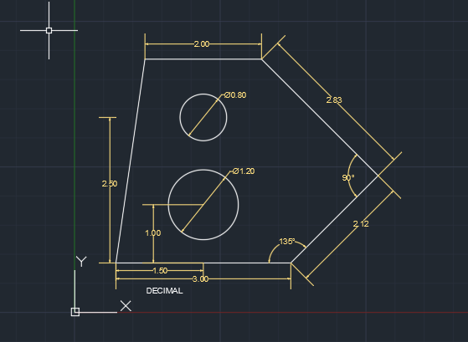Click the 2.00 top dimension text

pos(202,44)
